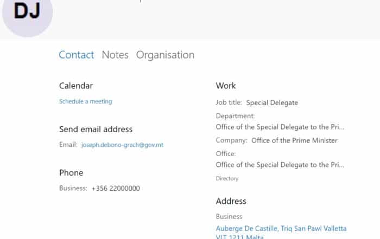Open the Auberge De Castille address link
This screenshot has height=239, width=380.
(x=281, y=229)
